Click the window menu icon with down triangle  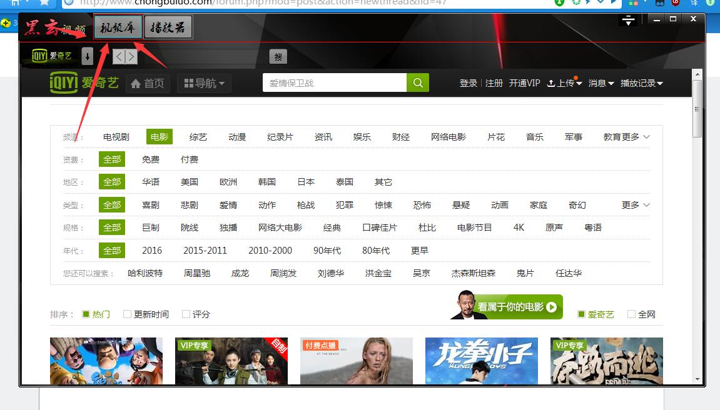click(x=629, y=21)
